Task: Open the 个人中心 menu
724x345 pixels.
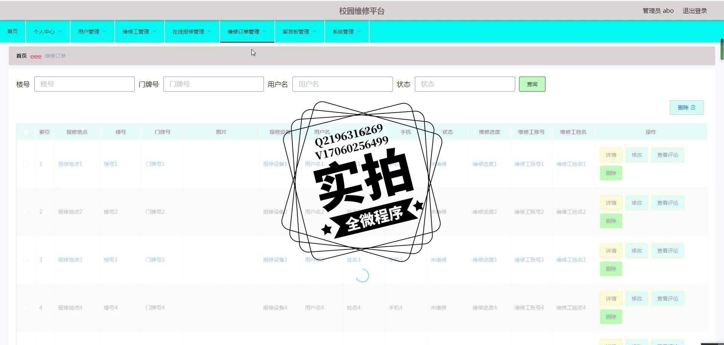Action: (x=48, y=32)
